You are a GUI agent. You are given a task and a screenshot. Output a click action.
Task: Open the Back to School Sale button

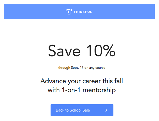pyautogui.click(x=82, y=110)
